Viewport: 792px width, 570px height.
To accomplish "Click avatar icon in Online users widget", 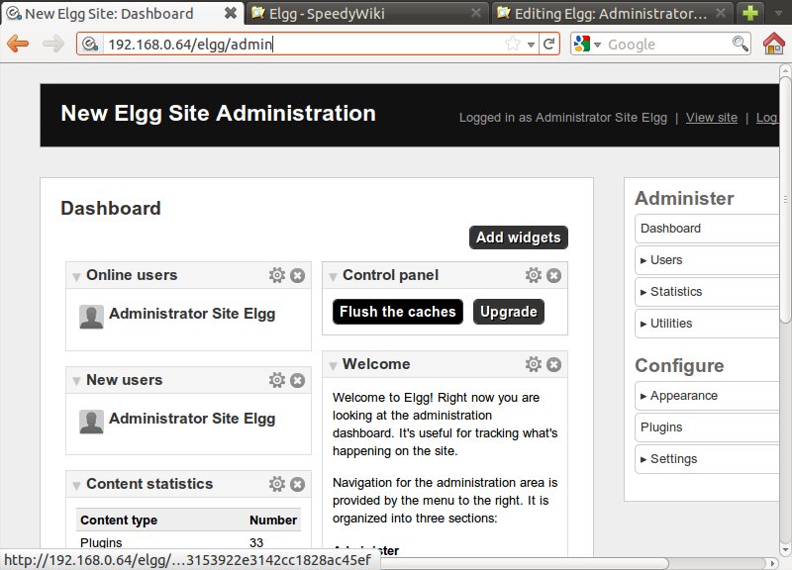I will pyautogui.click(x=91, y=317).
